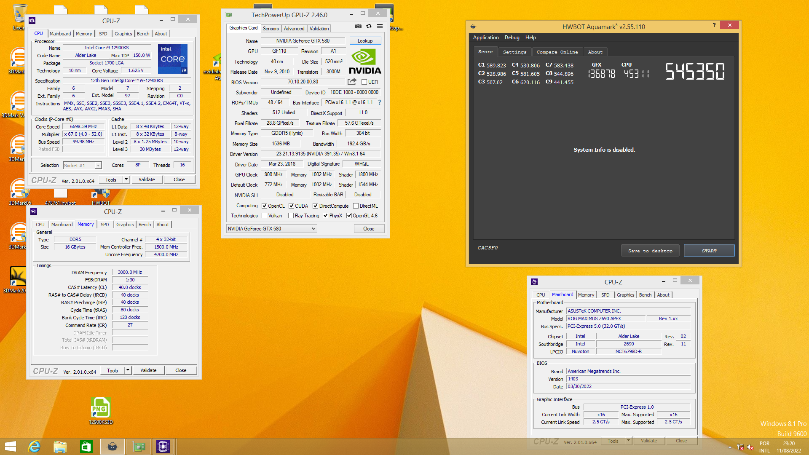Click the START button in Aquamark

point(709,251)
